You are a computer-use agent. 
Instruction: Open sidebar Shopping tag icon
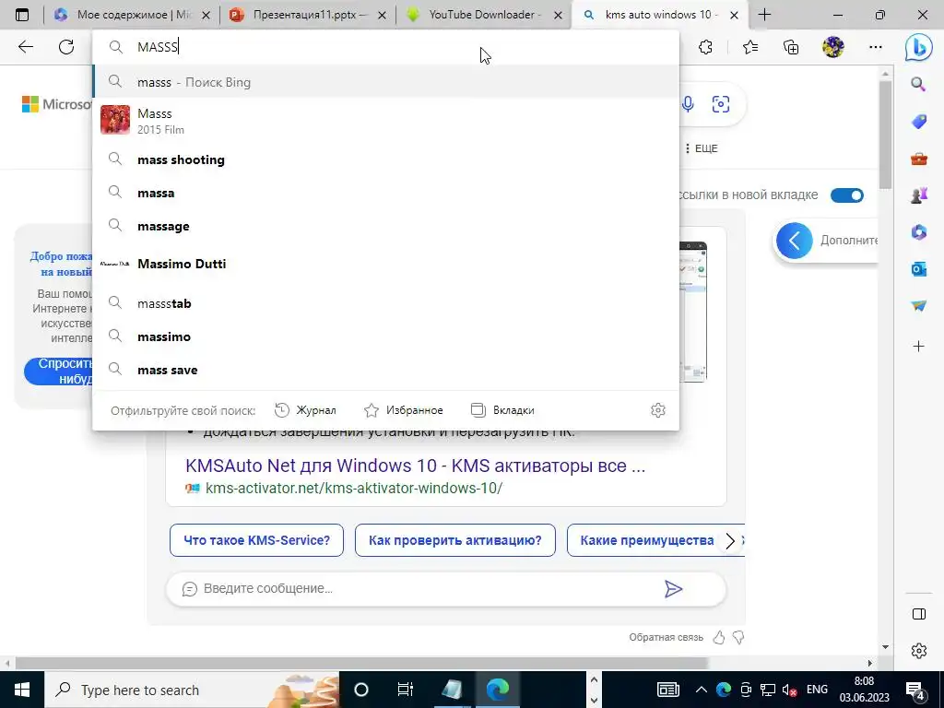point(918,122)
